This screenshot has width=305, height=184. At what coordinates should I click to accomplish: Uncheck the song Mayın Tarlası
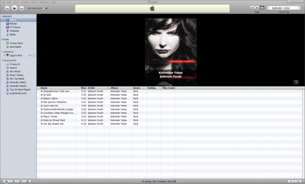[x=42, y=117]
